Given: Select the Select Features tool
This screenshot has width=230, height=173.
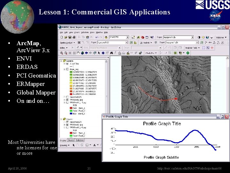Looking at the screenshot, I should 95,53.
